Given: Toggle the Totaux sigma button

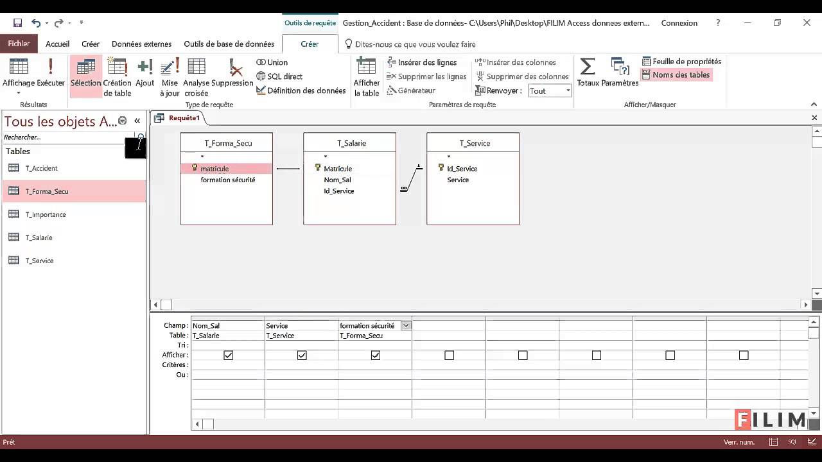Looking at the screenshot, I should click(588, 73).
